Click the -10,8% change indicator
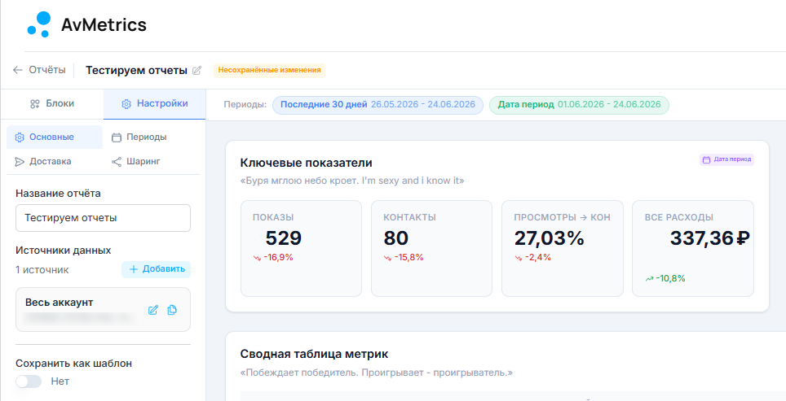This screenshot has width=786, height=401. (665, 278)
